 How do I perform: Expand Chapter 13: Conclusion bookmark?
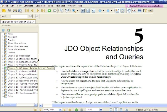[x=2, y=93]
